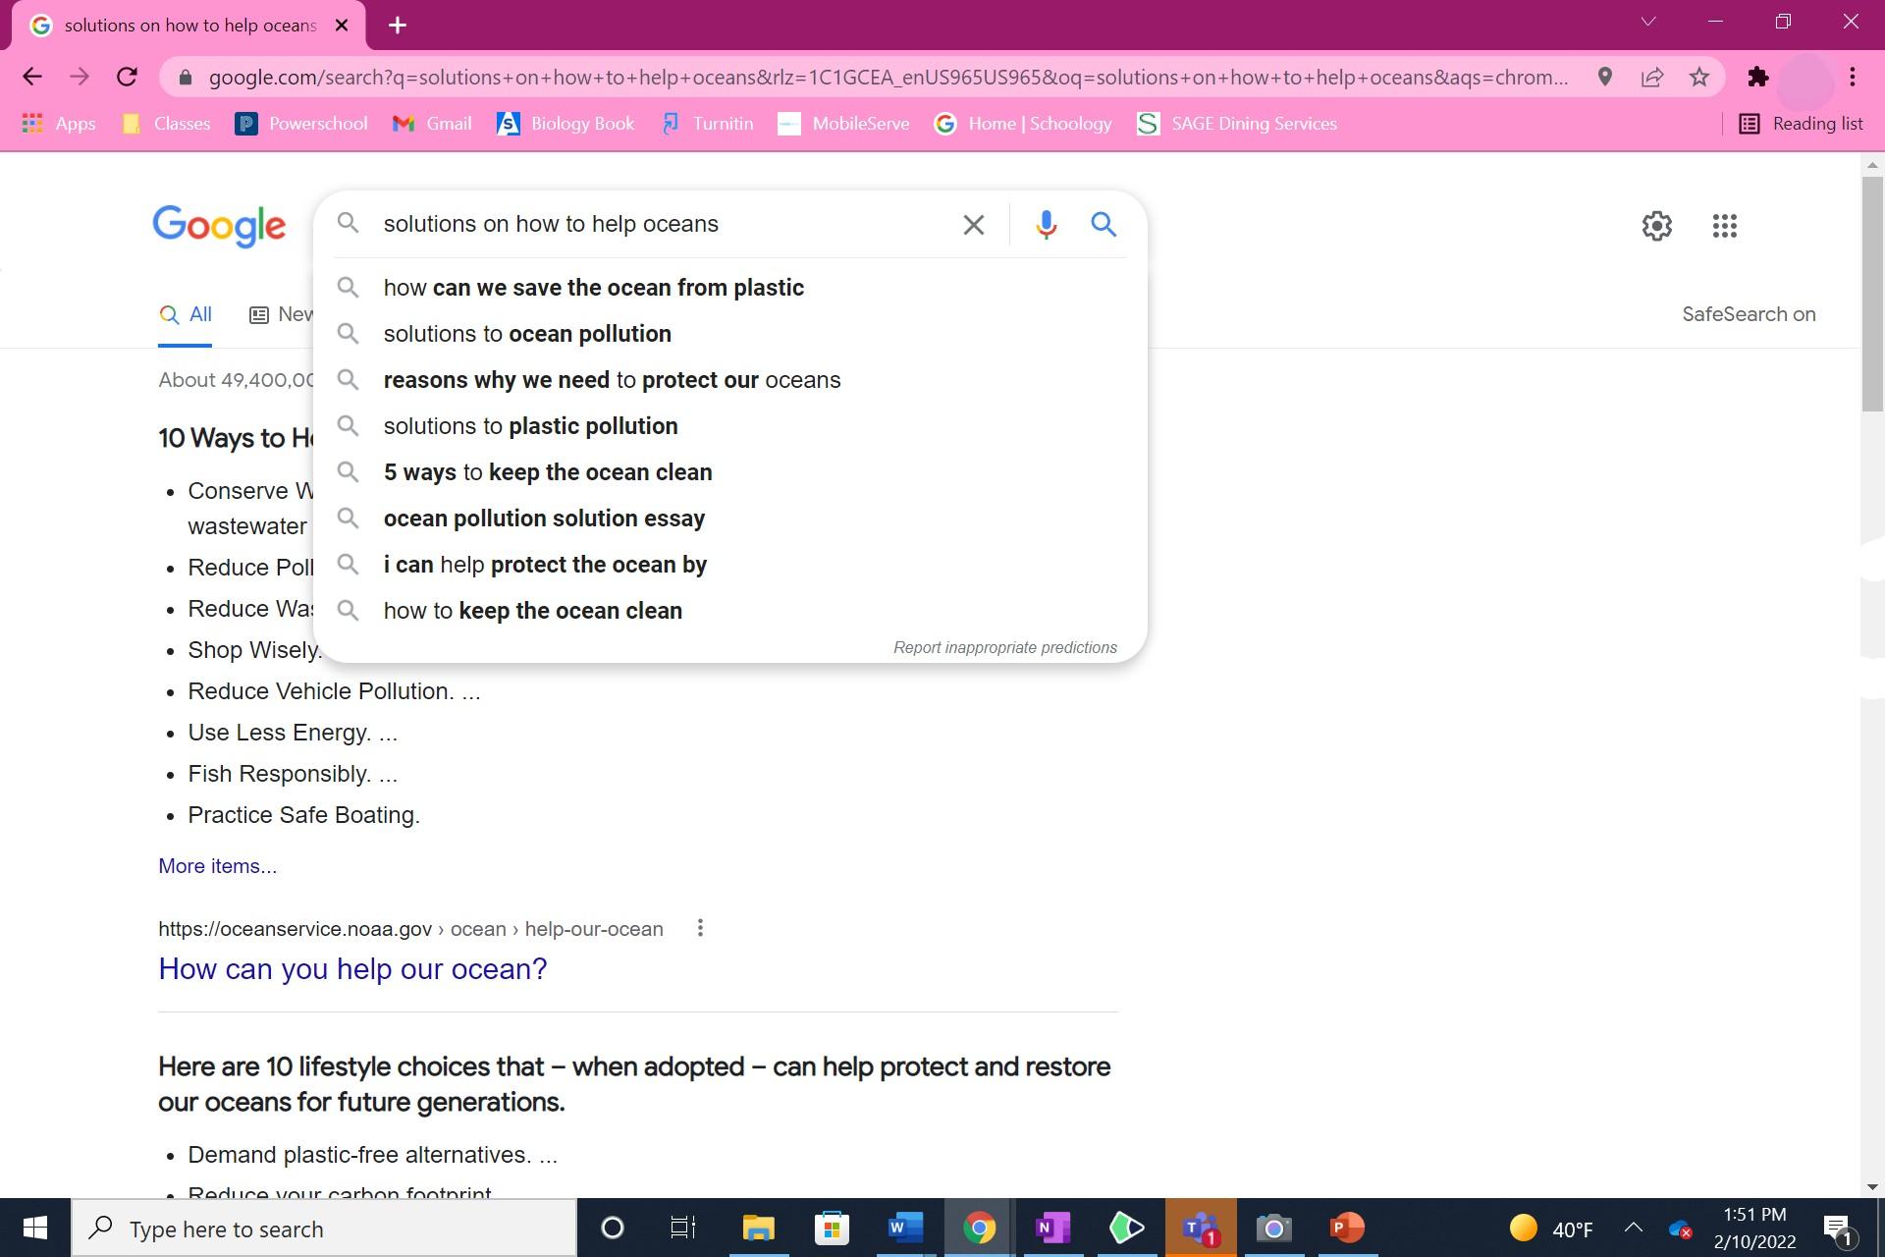This screenshot has width=1885, height=1257.
Task: Open the link How can you help our ocean
Action: click(351, 969)
